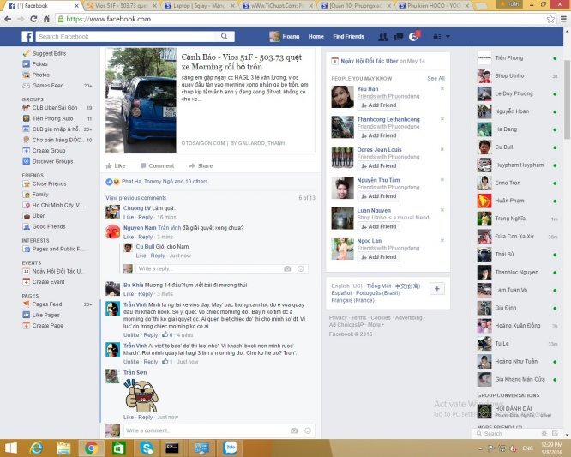
Task: Switch to the wWw.TiChuot.Com tab
Action: tap(278, 6)
